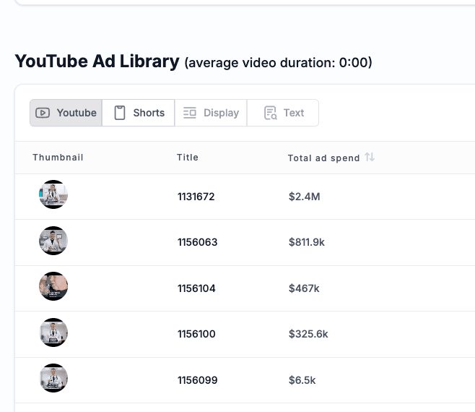This screenshot has width=475, height=412.
Task: Select the $325.6k ad spend value
Action: 308,334
